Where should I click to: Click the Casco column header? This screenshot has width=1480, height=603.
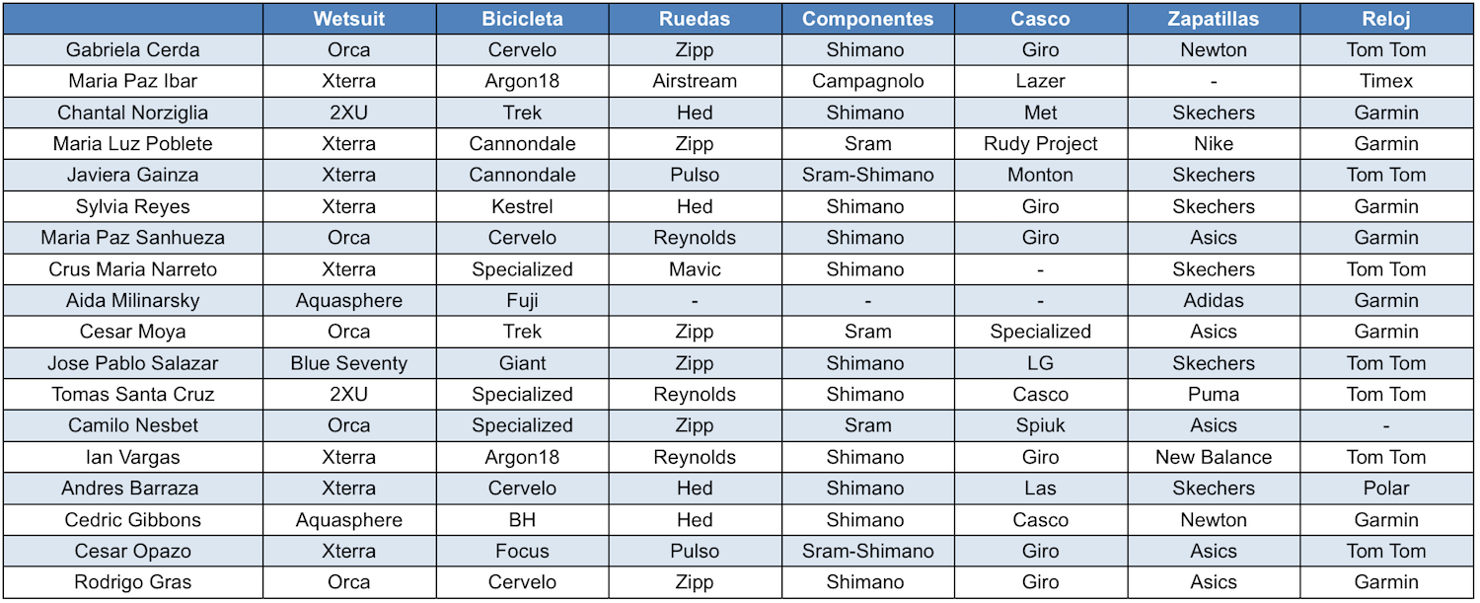[1040, 19]
